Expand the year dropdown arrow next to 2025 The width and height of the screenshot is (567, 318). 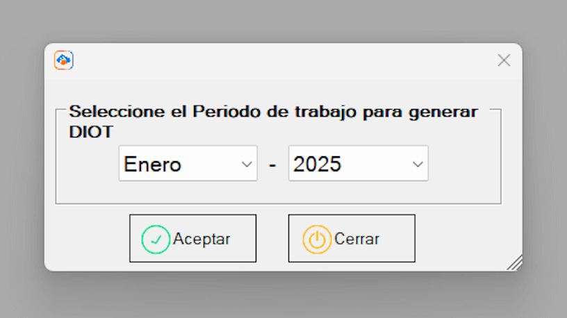click(x=417, y=165)
